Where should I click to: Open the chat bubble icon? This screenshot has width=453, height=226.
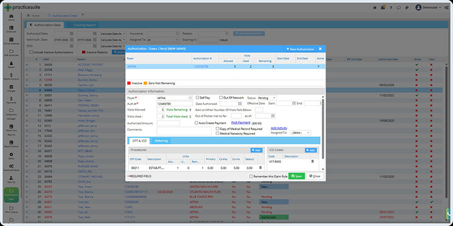(x=399, y=7)
